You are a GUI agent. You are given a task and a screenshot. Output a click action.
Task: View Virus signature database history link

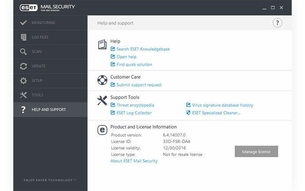pyautogui.click(x=222, y=105)
